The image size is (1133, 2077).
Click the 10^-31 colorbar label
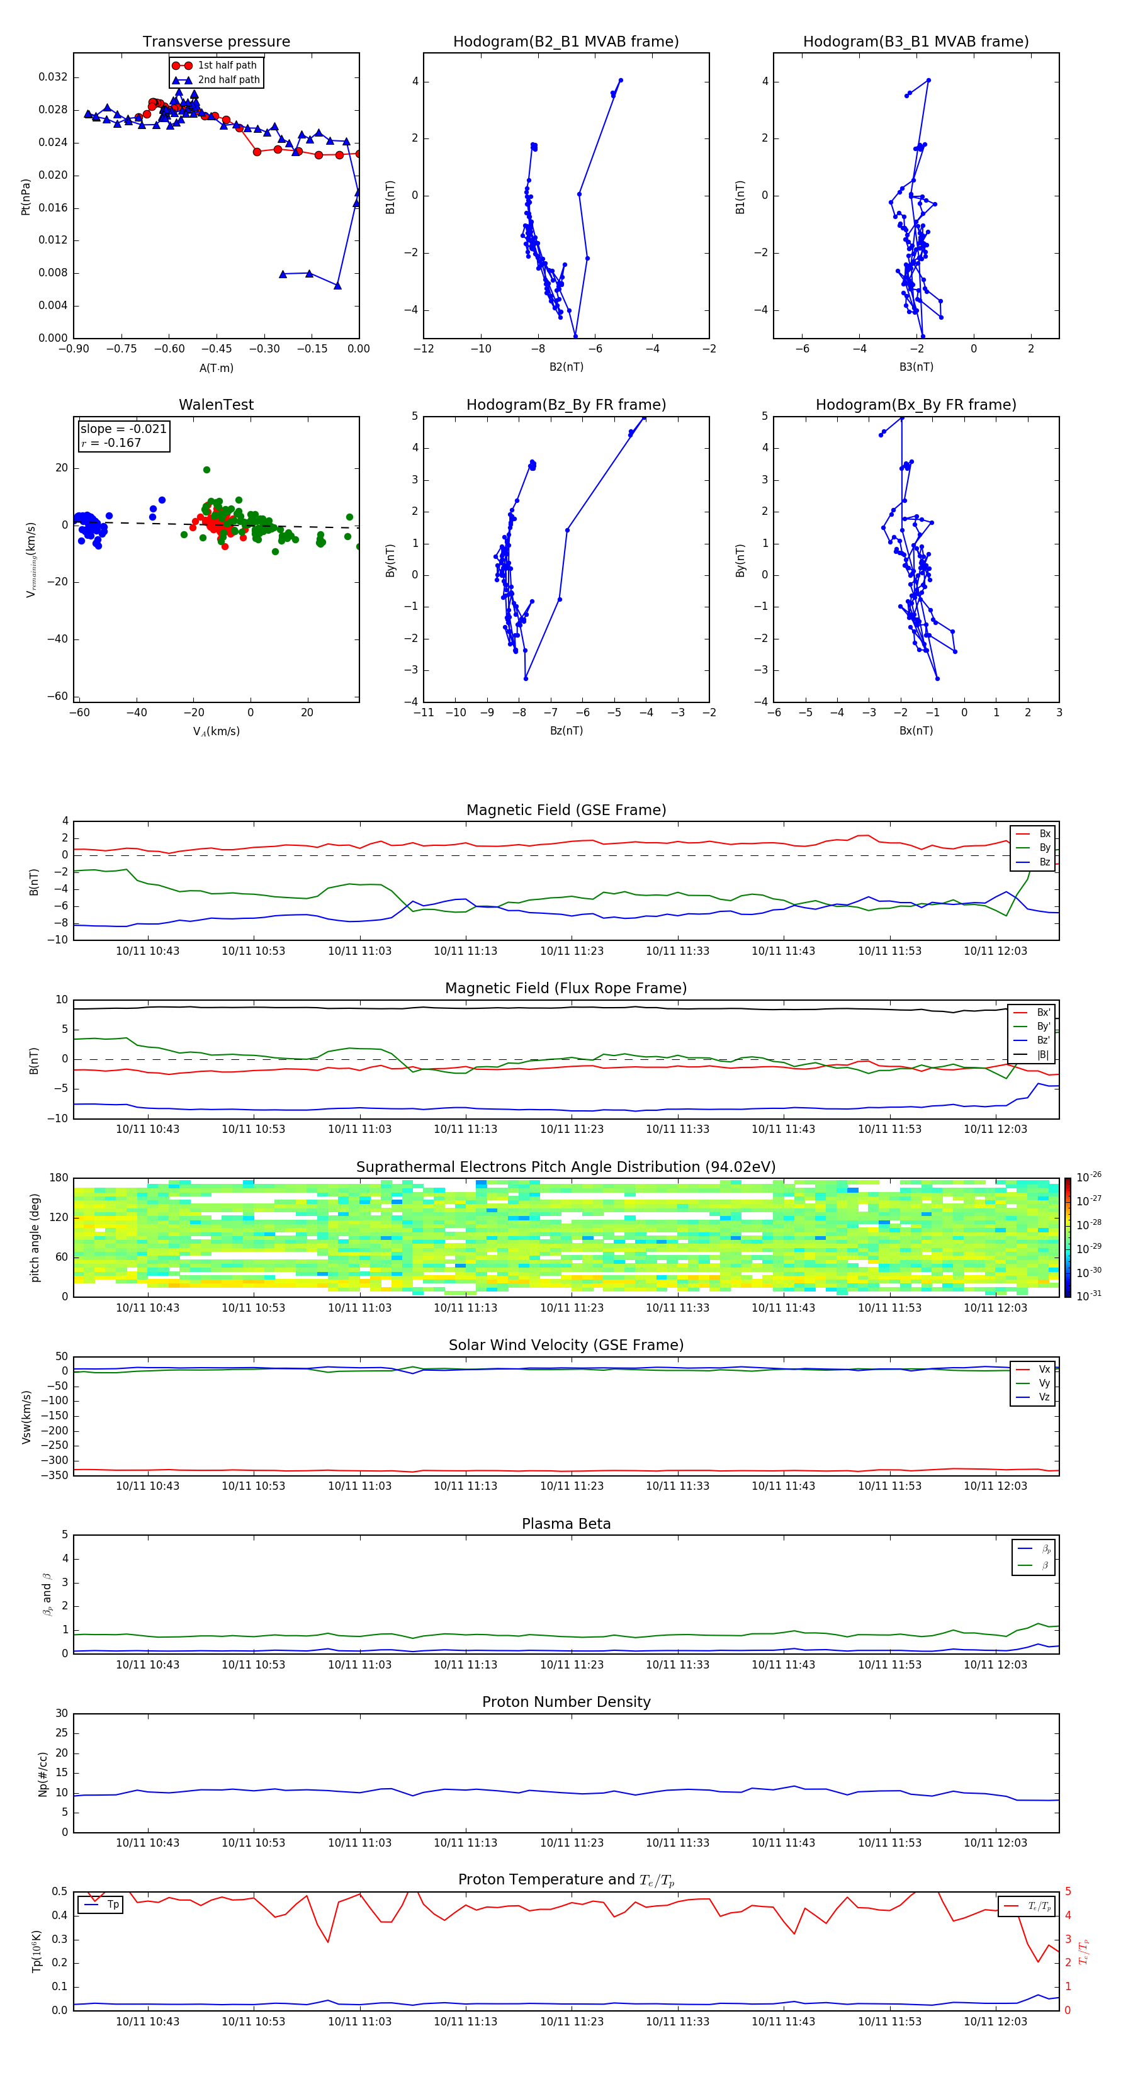pyautogui.click(x=1089, y=1296)
